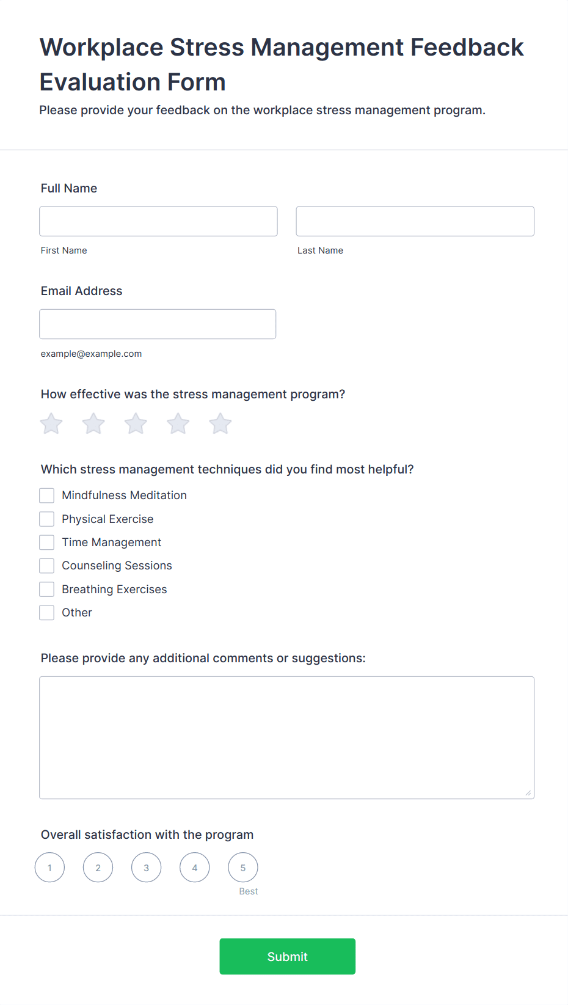Screen dimensions: 568x1005
Task: Click the First Name input field
Action: 158,221
